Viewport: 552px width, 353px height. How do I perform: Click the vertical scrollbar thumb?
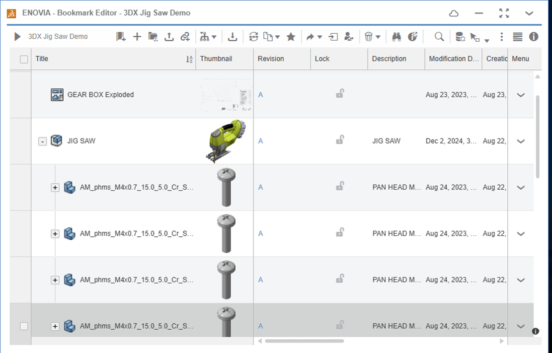click(538, 137)
